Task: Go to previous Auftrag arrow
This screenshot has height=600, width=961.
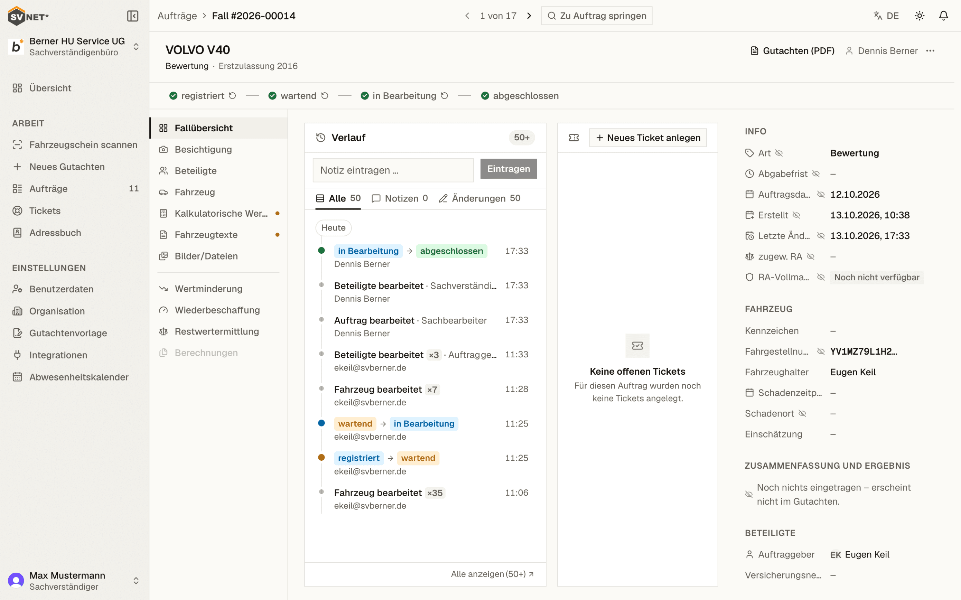Action: pos(467,16)
